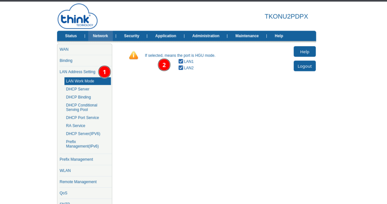Go to the Application menu tab
This screenshot has width=387, height=204.
click(166, 36)
